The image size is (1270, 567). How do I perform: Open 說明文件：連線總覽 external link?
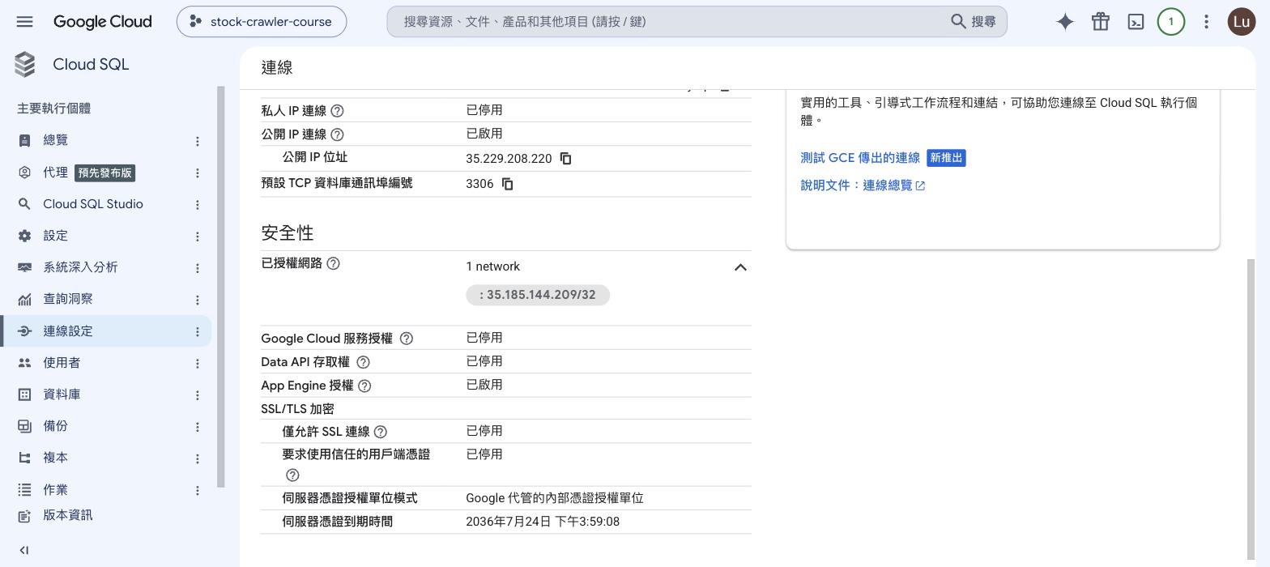point(863,185)
